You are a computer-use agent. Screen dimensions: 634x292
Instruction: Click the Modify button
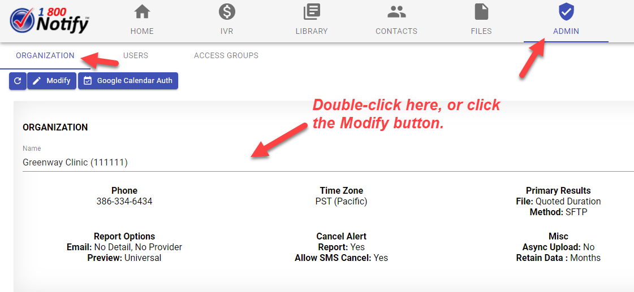coord(51,81)
